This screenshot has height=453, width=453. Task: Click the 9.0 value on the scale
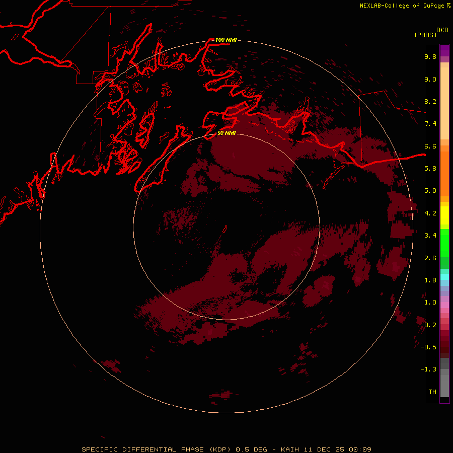coord(430,79)
